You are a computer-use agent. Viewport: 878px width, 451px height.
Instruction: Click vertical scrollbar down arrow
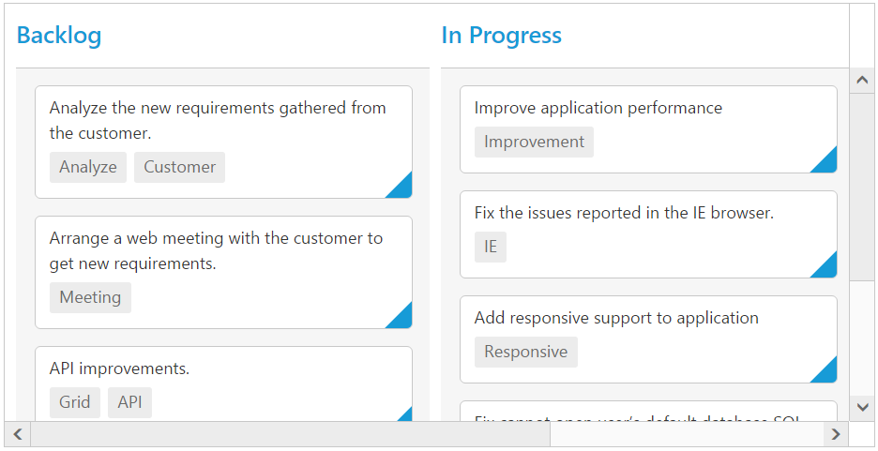coord(862,407)
